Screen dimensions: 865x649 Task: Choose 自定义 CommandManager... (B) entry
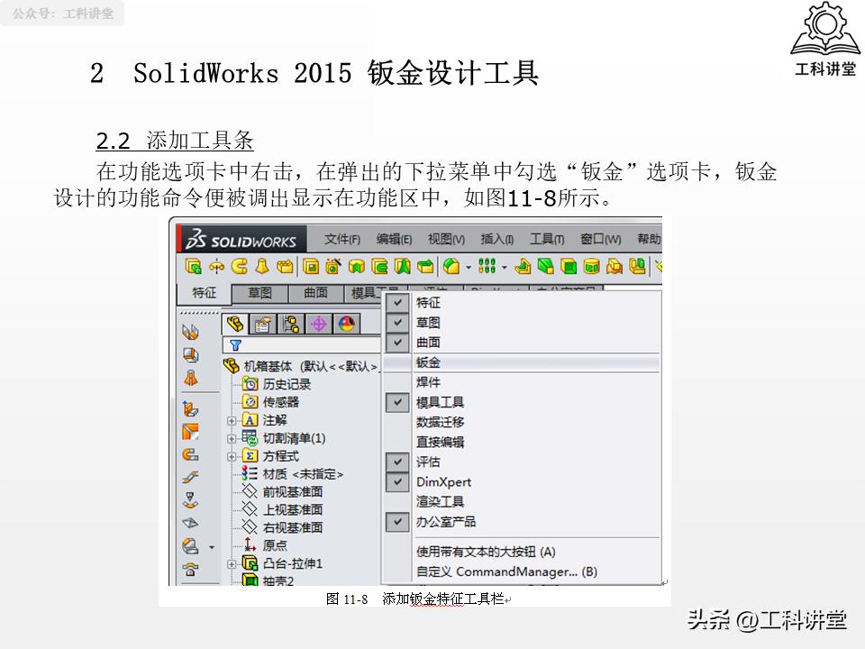506,571
